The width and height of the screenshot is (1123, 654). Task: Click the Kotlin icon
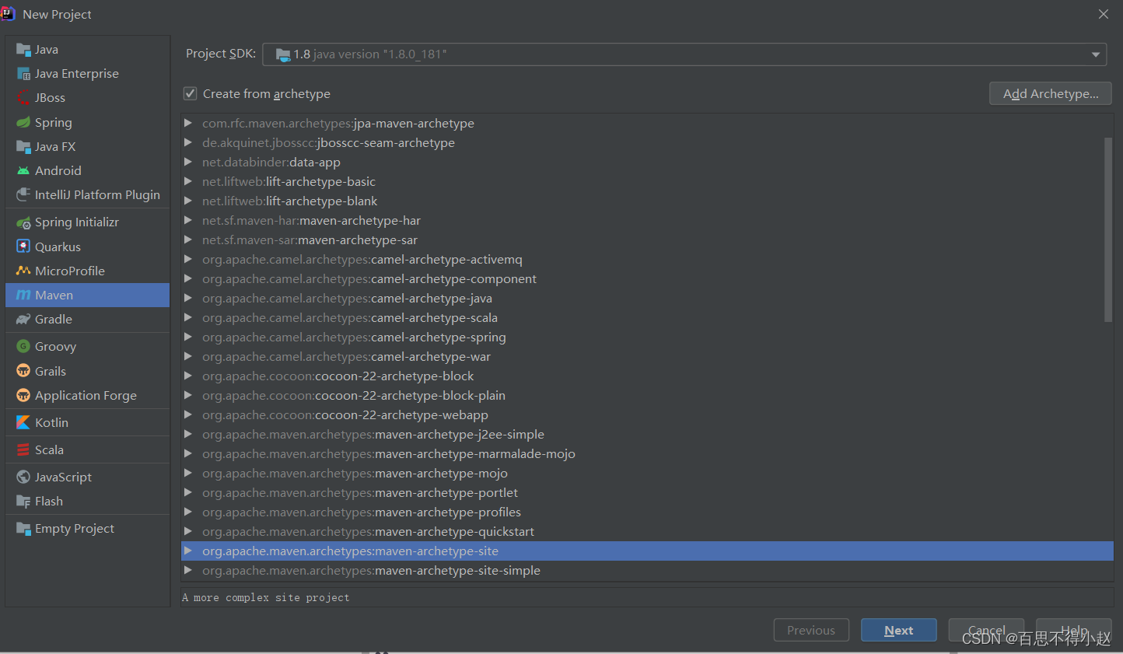(23, 423)
